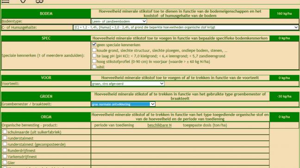The image size is (300, 168).
Task: Uncheck 'geen speciale kenmerken' checkbox
Action: click(94, 44)
